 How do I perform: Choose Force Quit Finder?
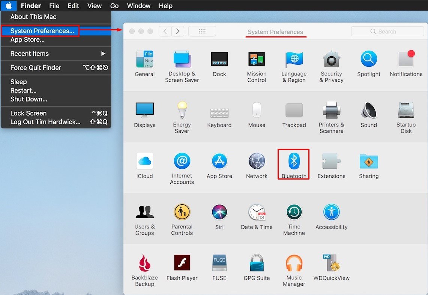click(56, 67)
